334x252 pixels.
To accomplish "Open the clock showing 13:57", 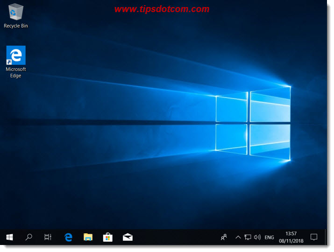I will pyautogui.click(x=291, y=237).
